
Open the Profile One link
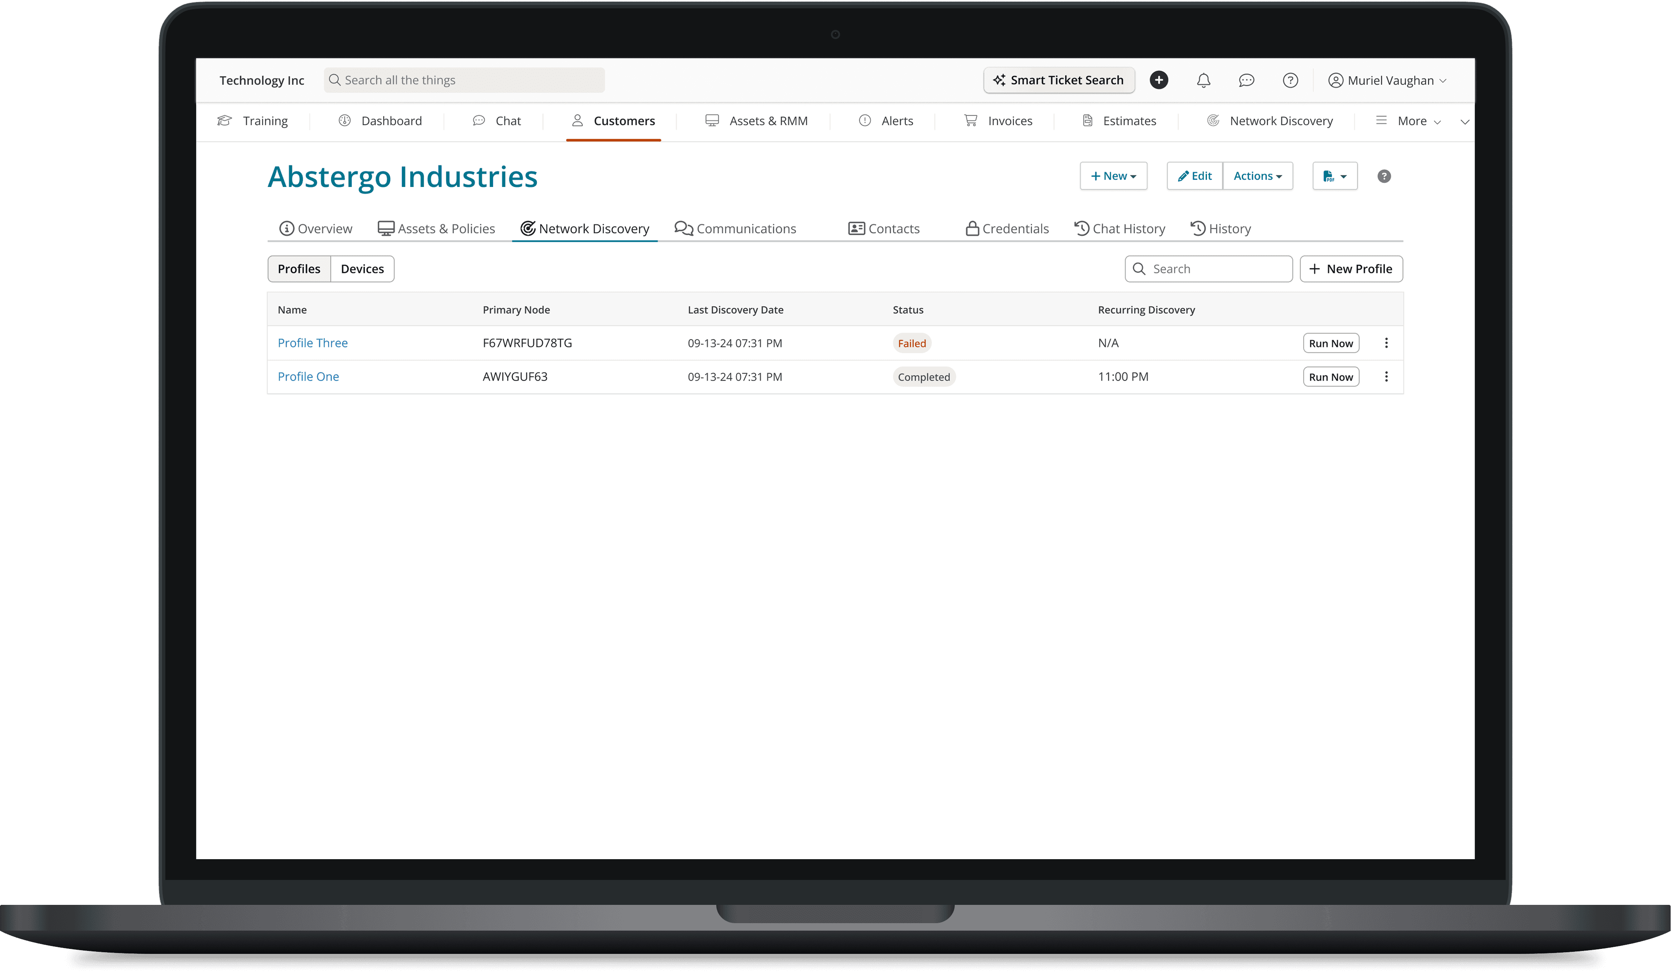click(308, 377)
